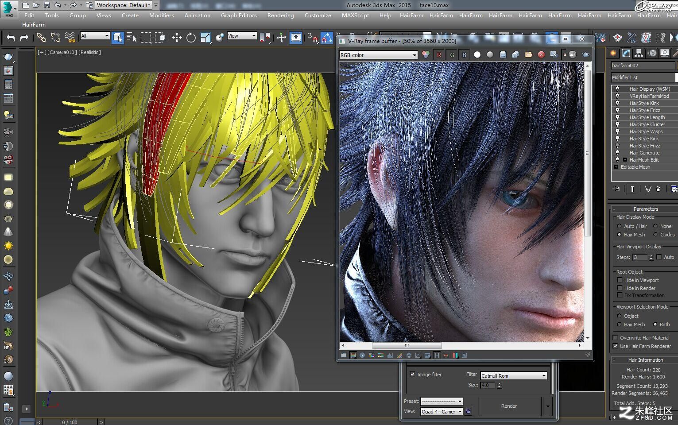Viewport: 678px width, 425px height.
Task: Click the Angle Snap toggle icon
Action: point(326,38)
